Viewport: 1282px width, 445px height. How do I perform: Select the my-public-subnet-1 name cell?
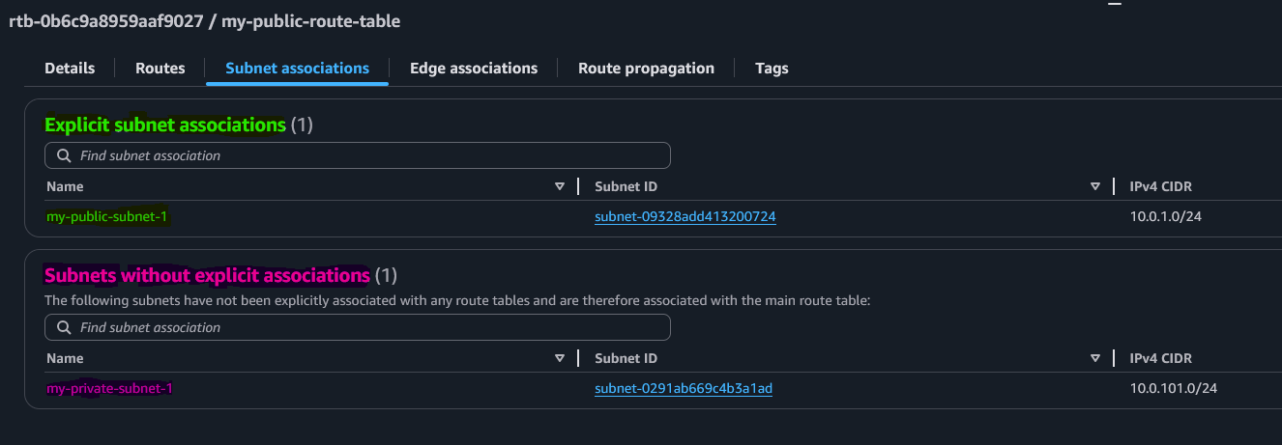pos(107,217)
